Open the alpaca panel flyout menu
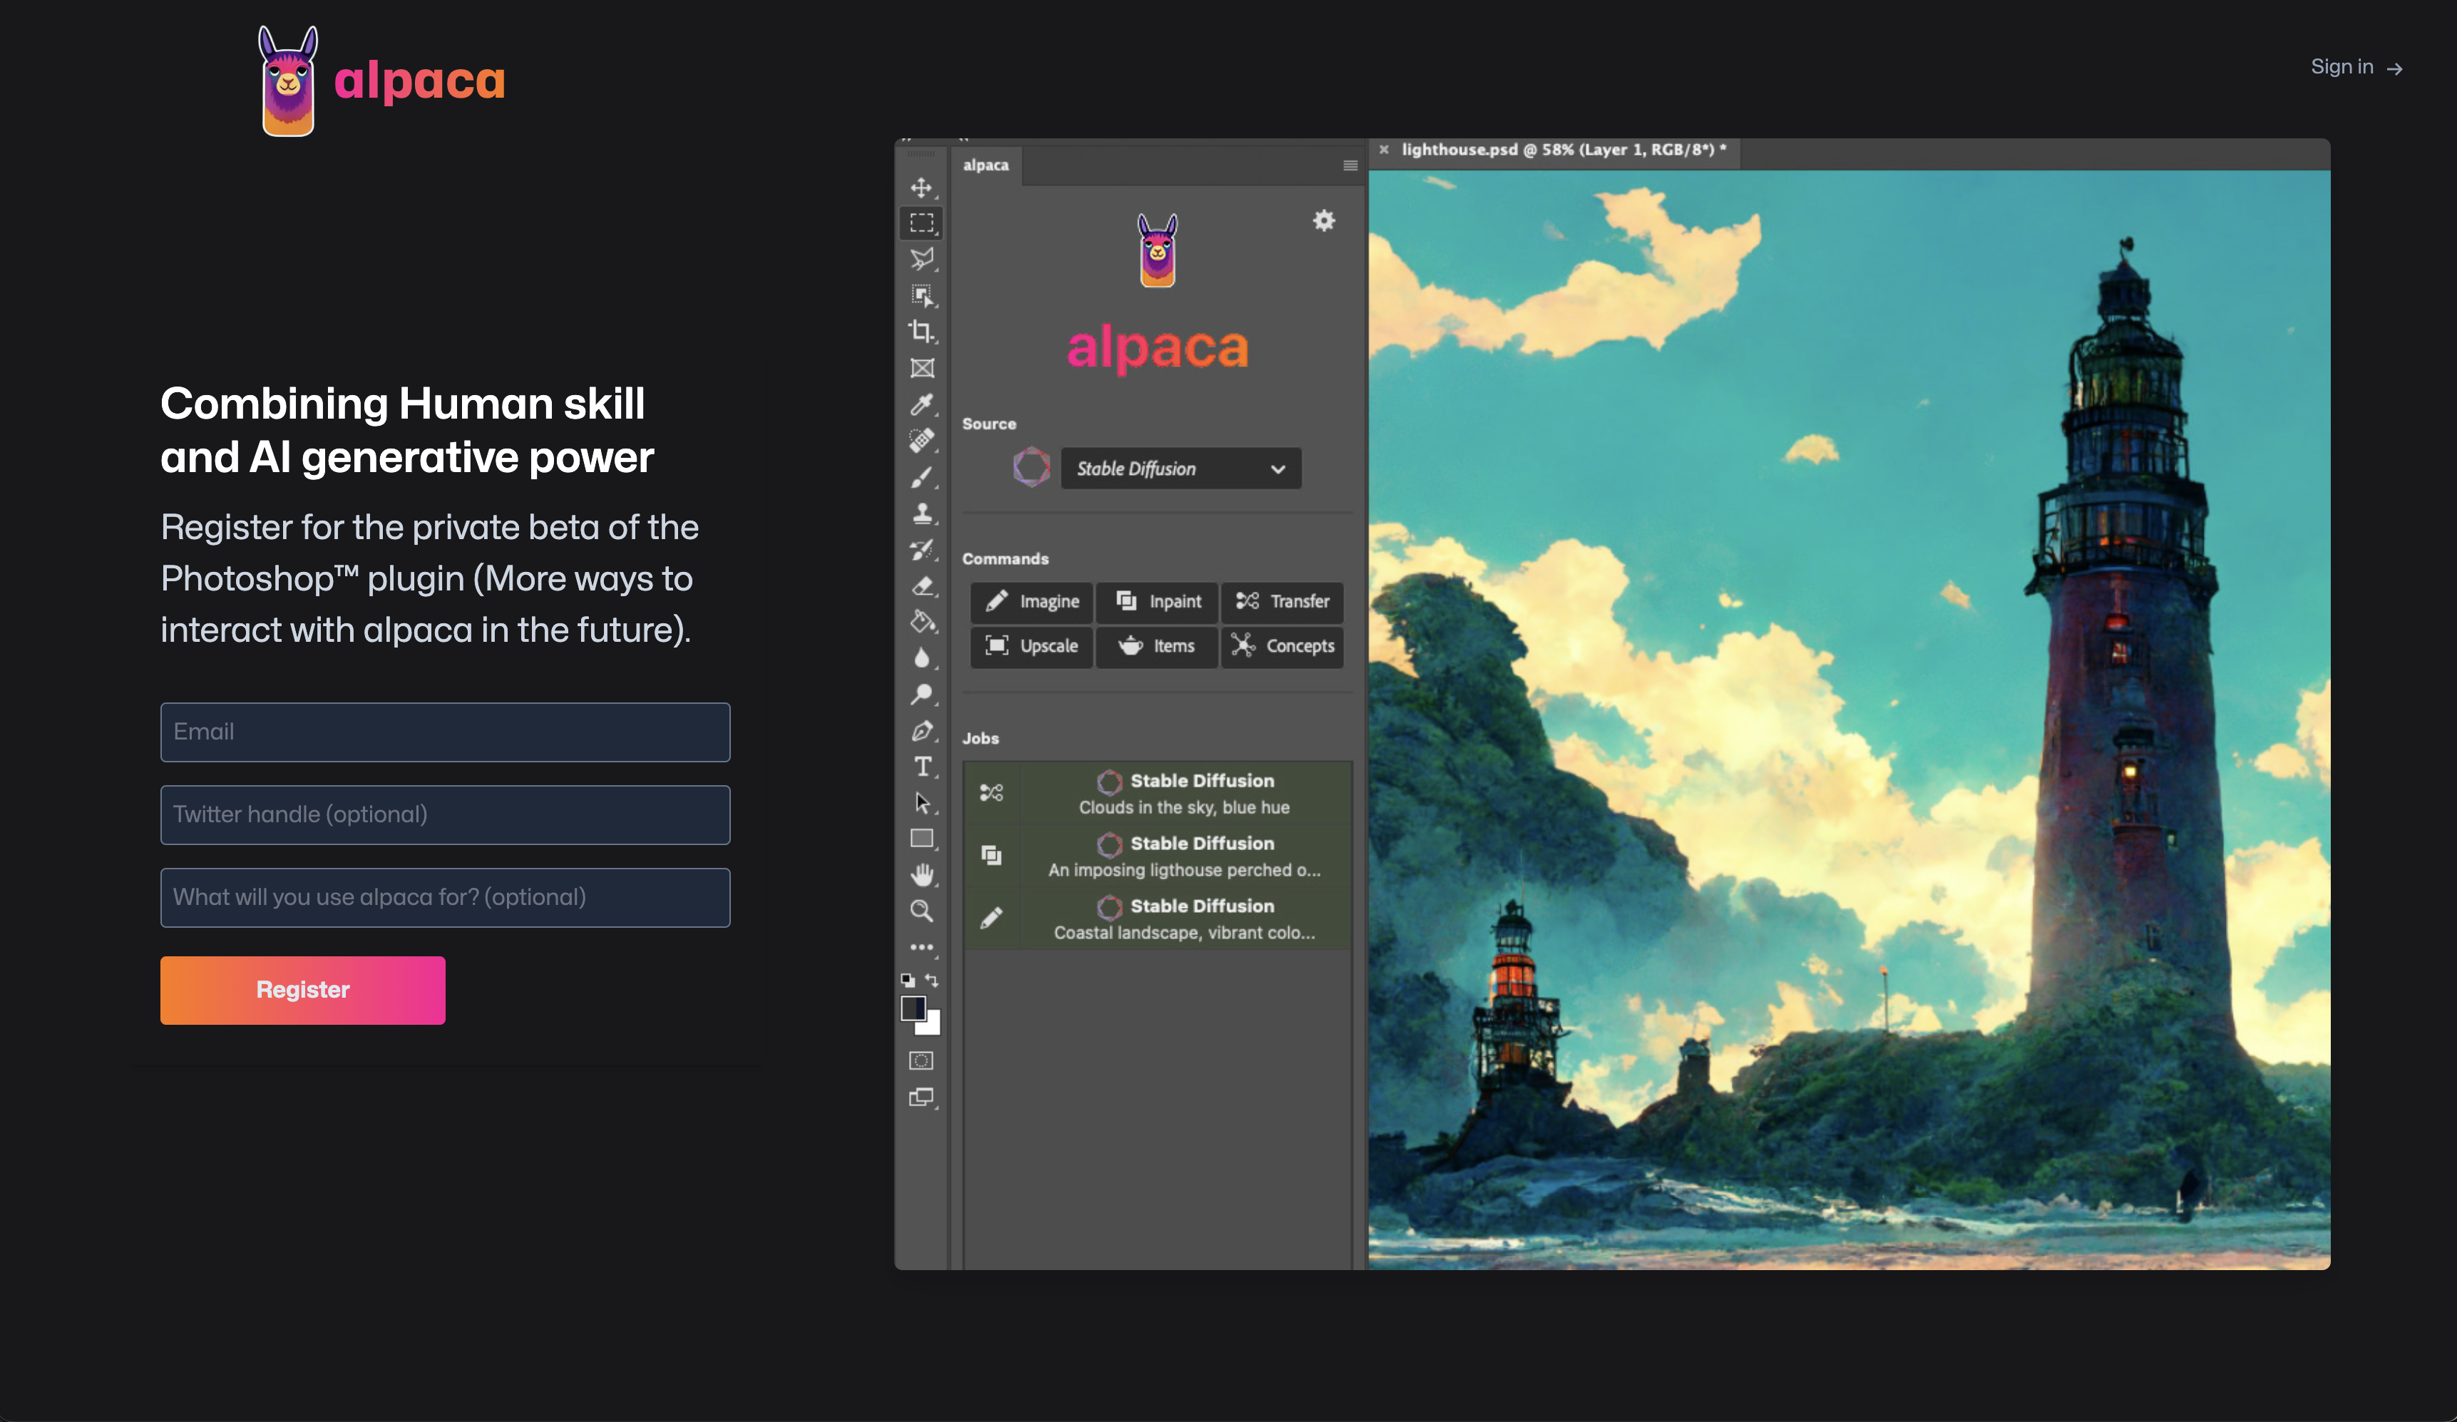The image size is (2457, 1422). coord(1350,165)
